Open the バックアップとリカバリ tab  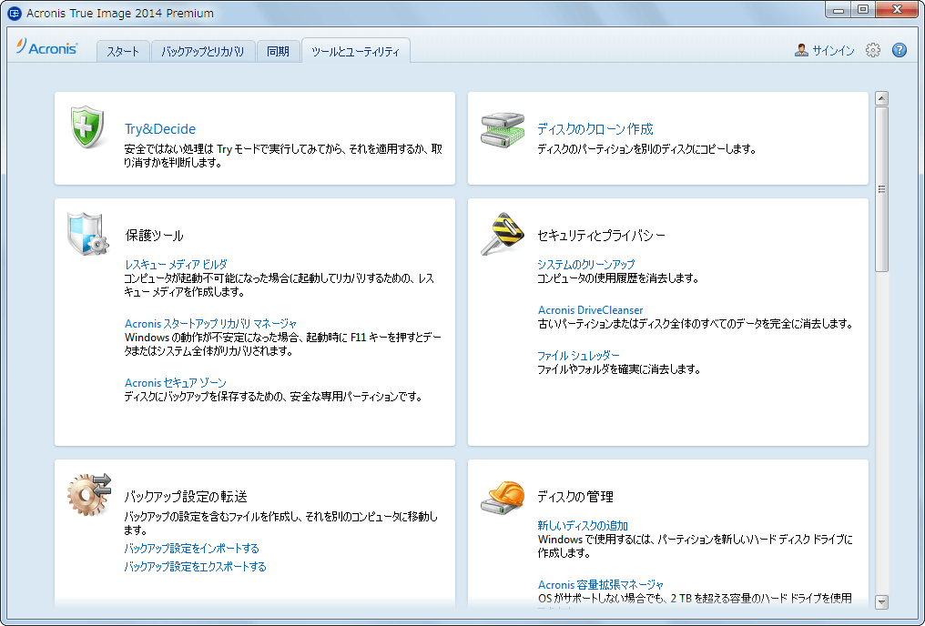tap(202, 51)
